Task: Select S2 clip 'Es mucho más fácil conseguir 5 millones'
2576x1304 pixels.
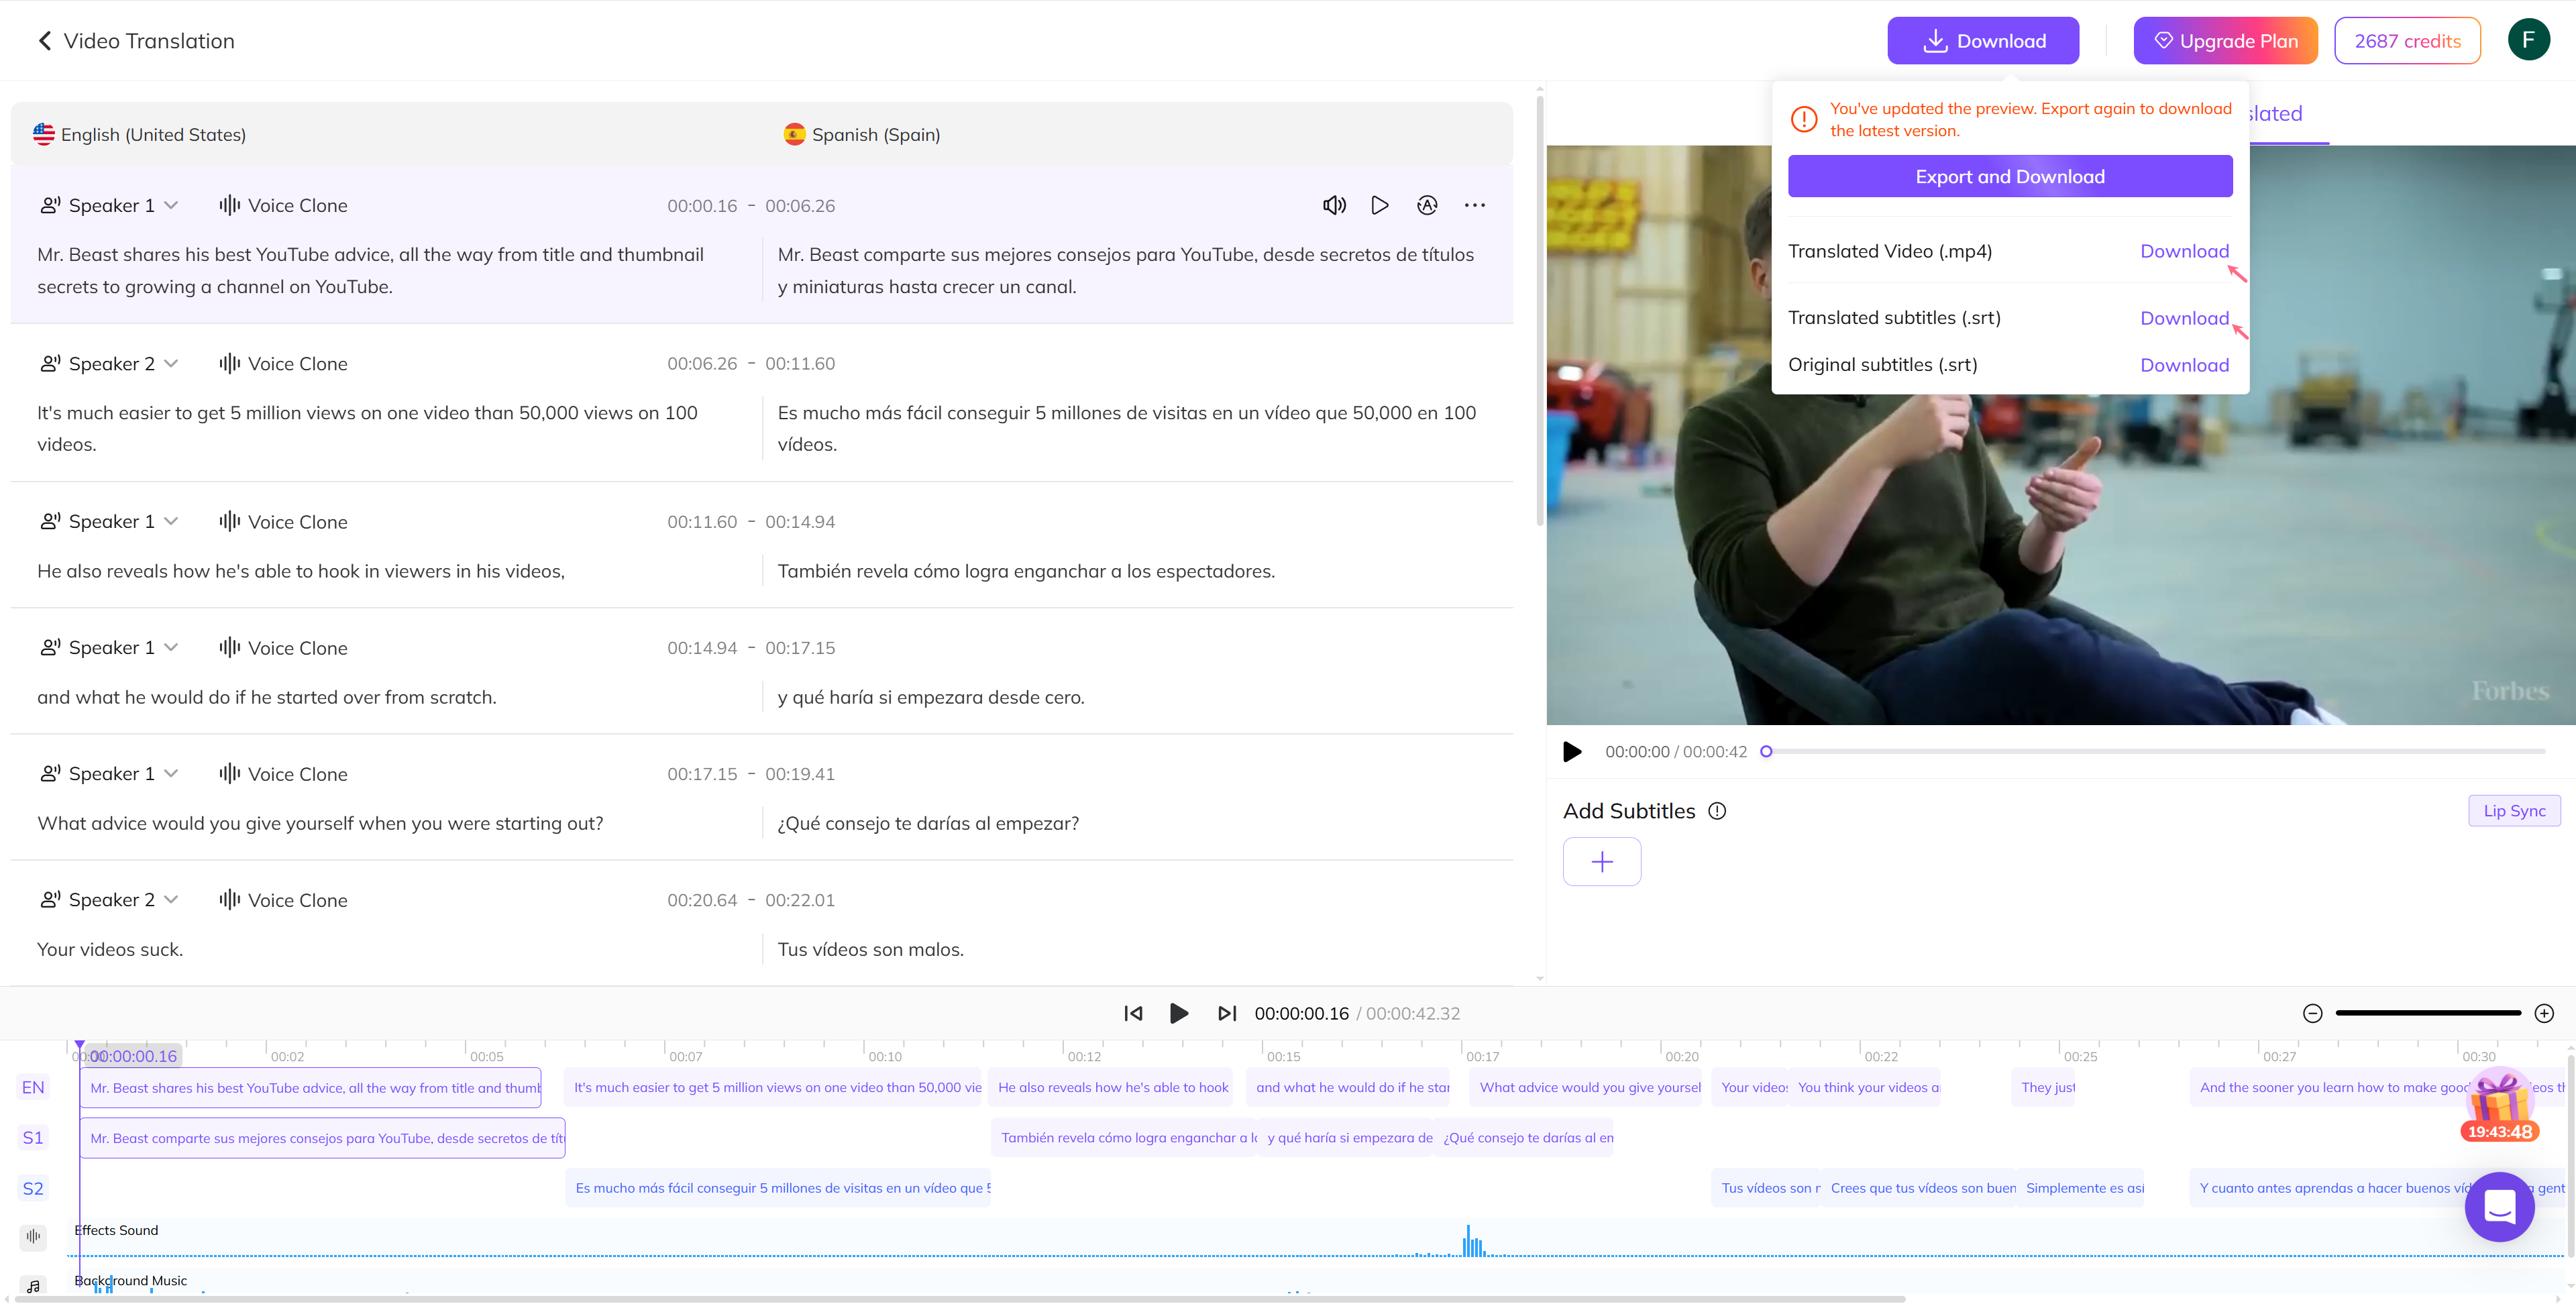Action: 778,1189
